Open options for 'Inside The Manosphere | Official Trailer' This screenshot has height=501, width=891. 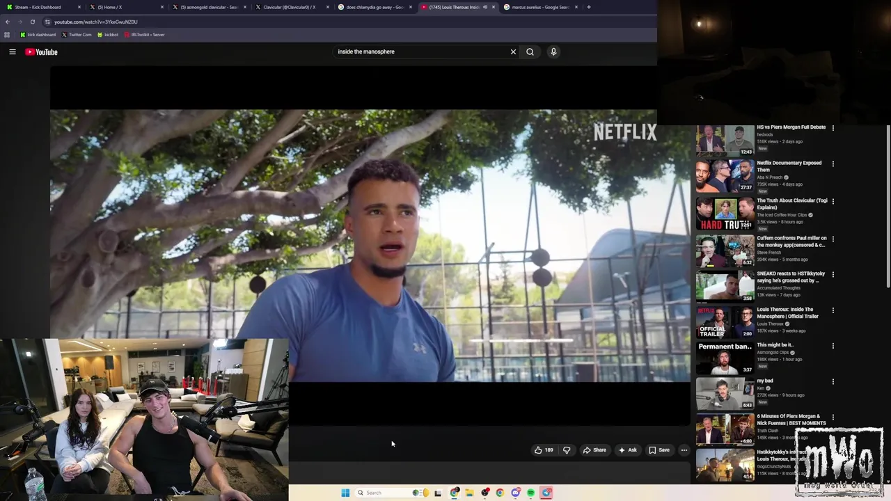833,311
